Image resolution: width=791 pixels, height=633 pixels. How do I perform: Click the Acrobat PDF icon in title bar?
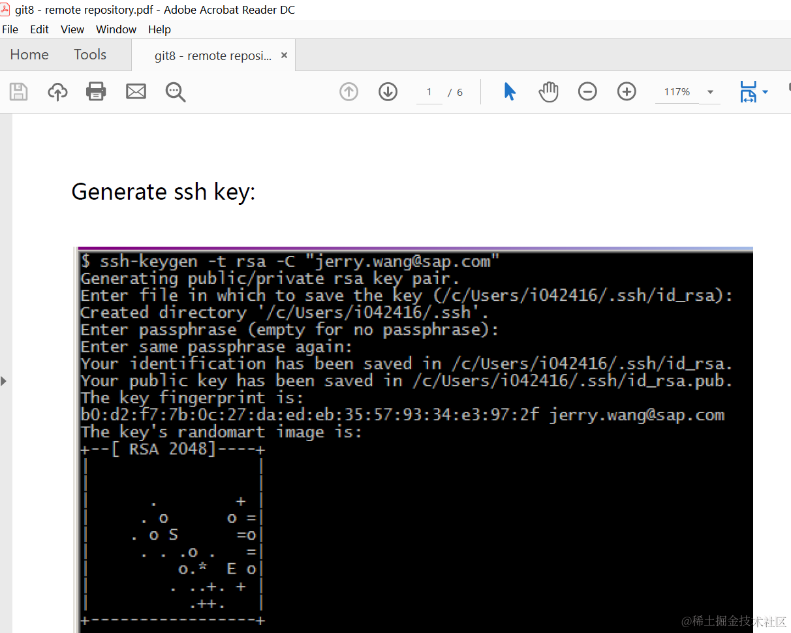pyautogui.click(x=5, y=9)
